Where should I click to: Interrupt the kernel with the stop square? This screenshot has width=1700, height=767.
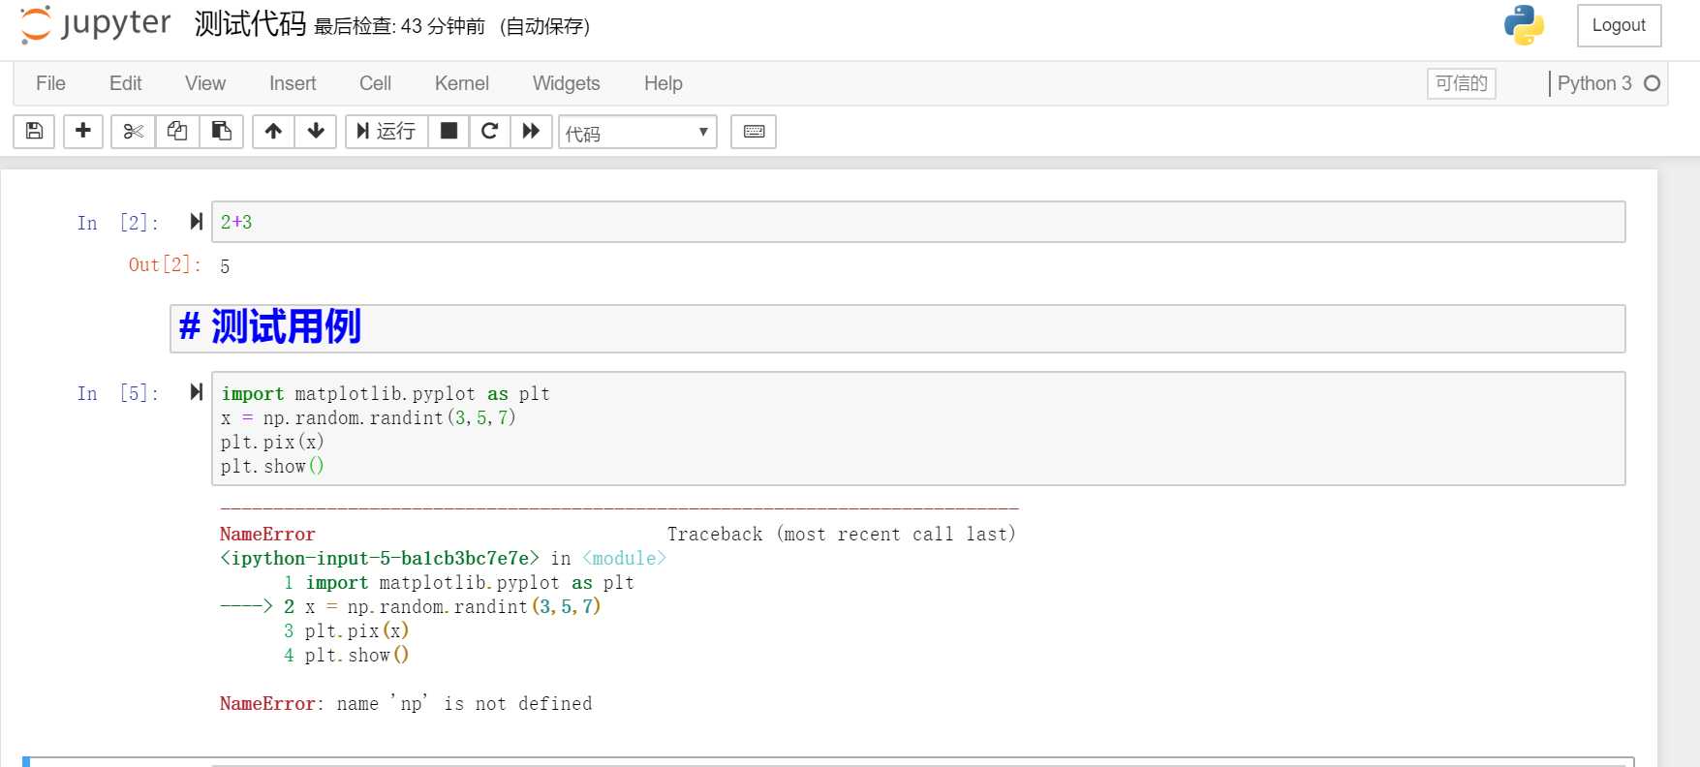(x=448, y=131)
